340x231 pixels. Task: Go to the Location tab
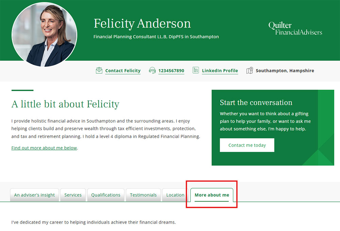(175, 195)
